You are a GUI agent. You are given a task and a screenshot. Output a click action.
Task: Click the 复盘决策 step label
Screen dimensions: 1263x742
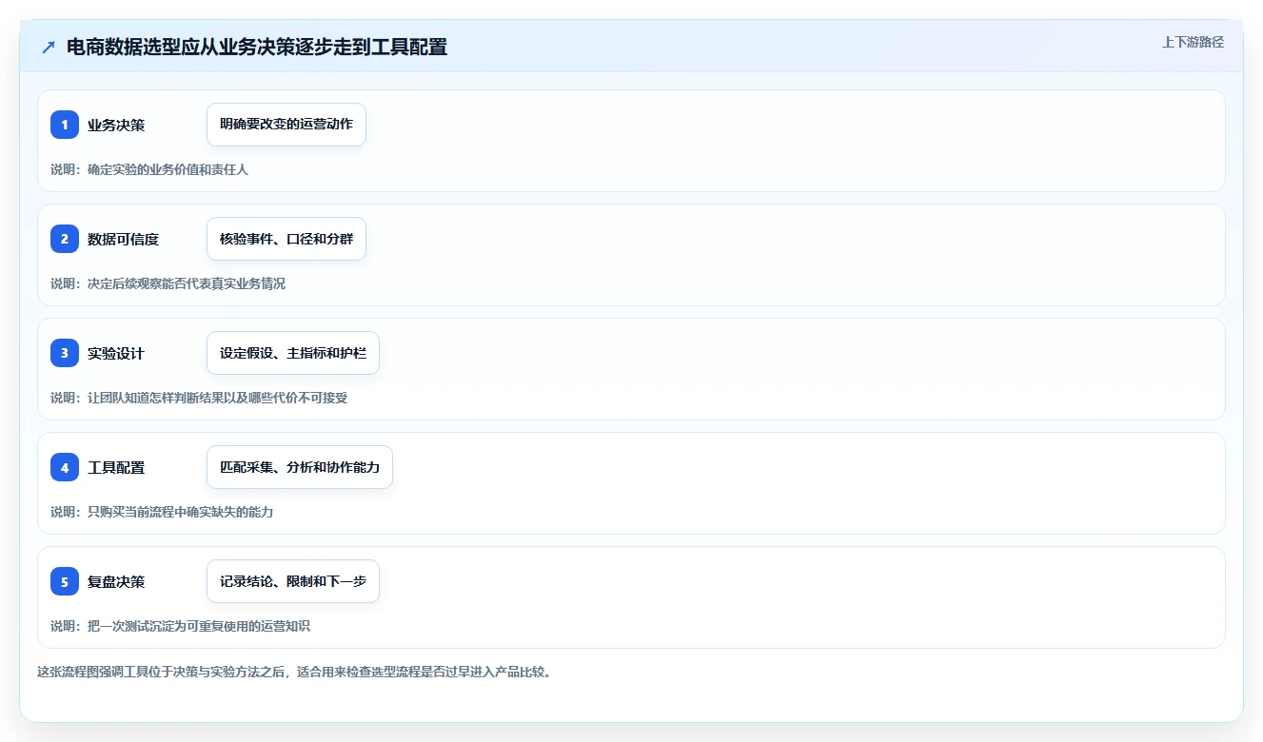tap(116, 581)
